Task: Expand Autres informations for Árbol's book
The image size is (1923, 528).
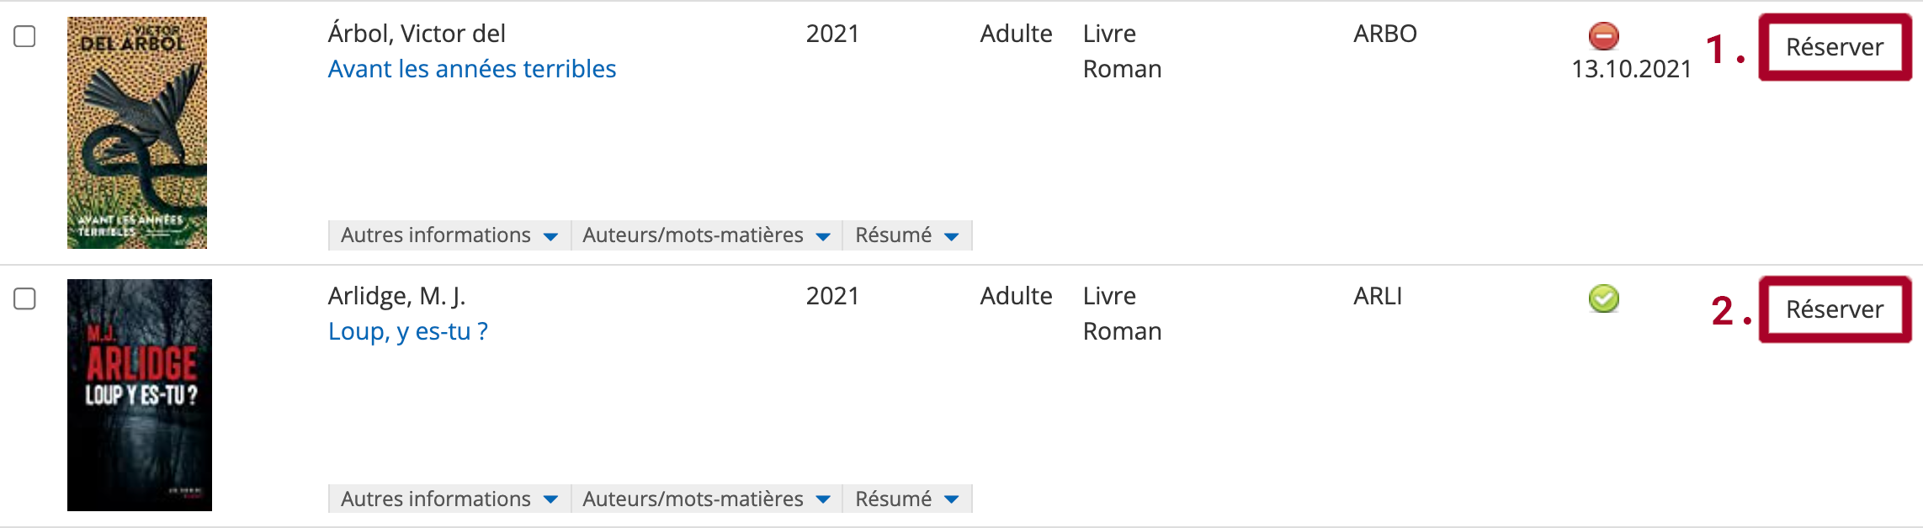Action: coord(449,235)
